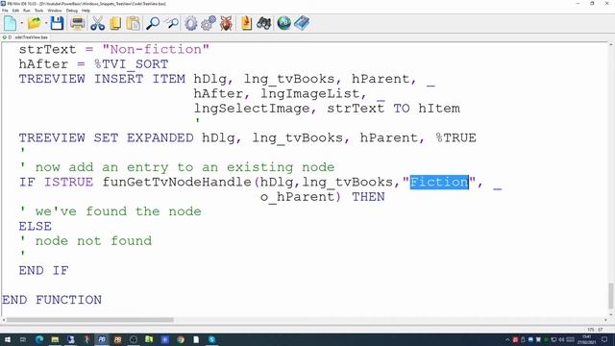Click the horizontal scrollbar left arrow

[x=4, y=320]
